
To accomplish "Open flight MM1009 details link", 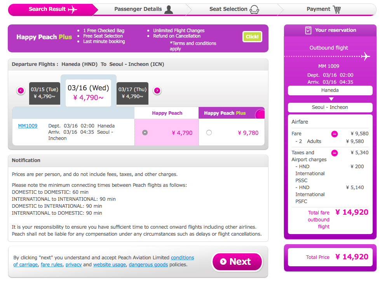I will point(28,126).
